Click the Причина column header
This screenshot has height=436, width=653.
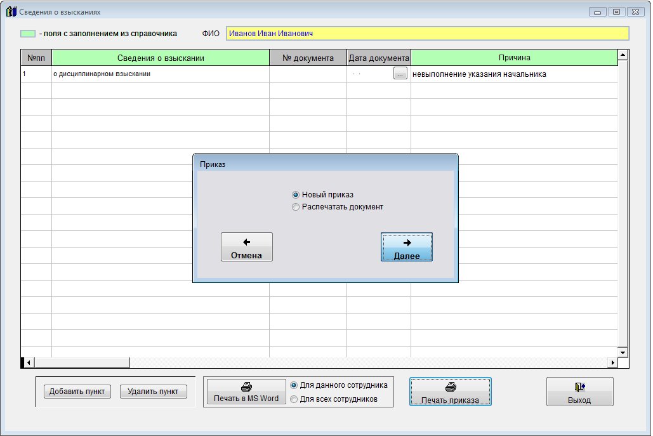[x=514, y=58]
